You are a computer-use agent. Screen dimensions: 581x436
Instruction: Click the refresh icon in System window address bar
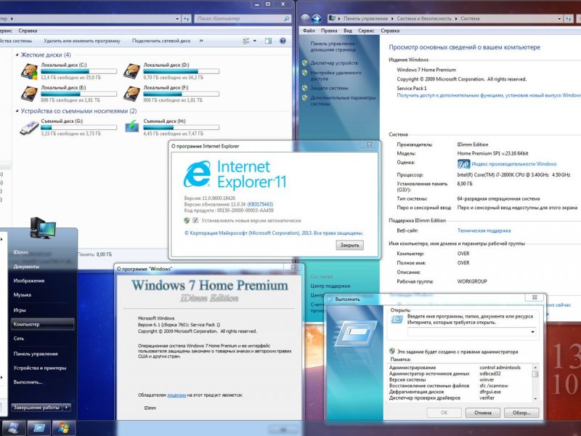click(569, 19)
